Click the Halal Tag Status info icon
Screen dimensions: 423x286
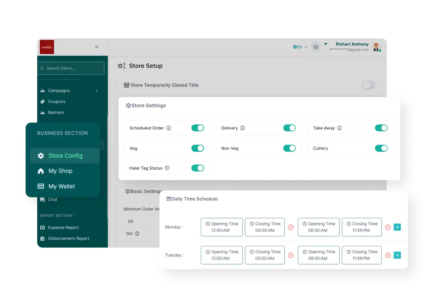click(x=167, y=168)
